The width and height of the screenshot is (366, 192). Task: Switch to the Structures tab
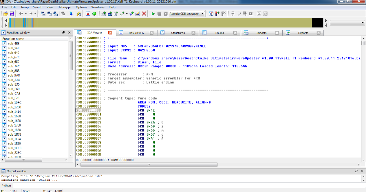tap(178, 33)
